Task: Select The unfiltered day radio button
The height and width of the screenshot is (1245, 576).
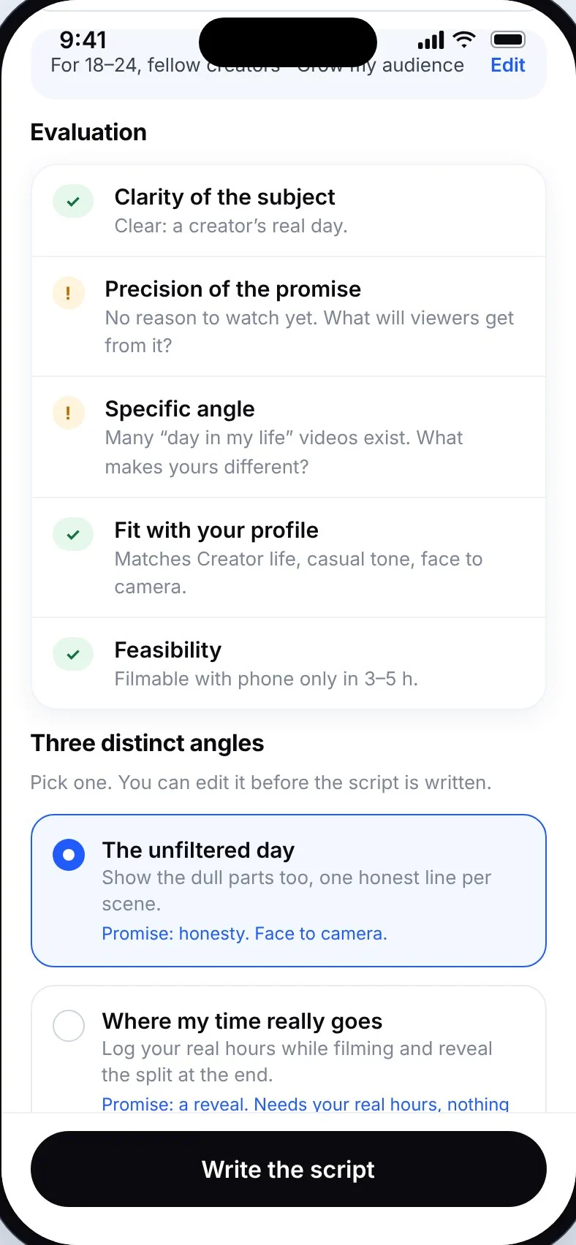Action: (x=69, y=855)
